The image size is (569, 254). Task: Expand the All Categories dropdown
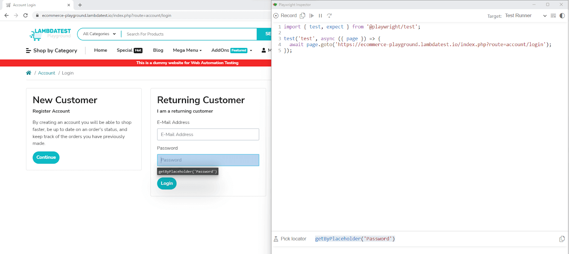tap(99, 34)
